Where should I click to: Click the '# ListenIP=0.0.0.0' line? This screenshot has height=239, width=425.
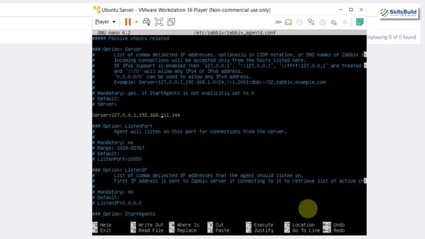coord(117,203)
